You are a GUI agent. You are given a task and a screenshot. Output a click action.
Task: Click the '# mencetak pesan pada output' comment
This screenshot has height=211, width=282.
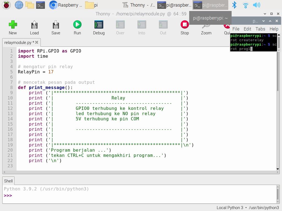coord(56,82)
